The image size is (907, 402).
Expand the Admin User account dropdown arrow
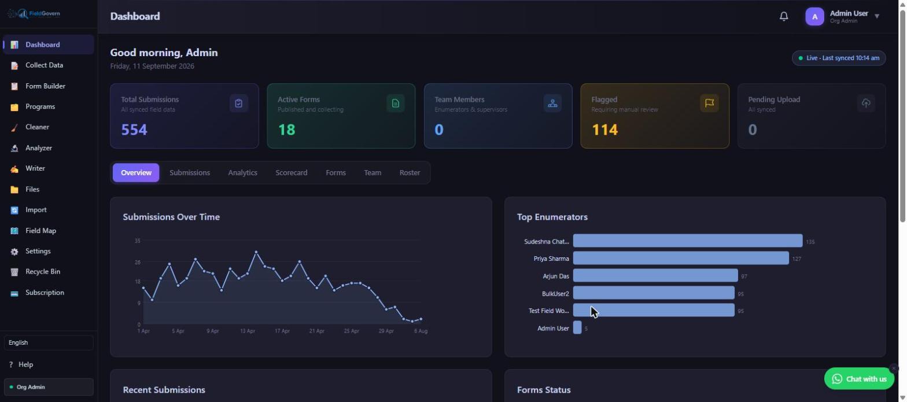[x=877, y=16]
